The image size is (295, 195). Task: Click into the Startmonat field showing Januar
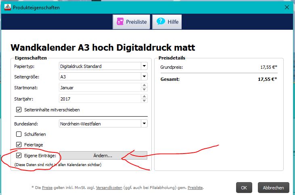pyautogui.click(x=100, y=88)
